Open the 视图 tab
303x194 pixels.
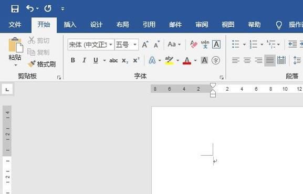(228, 25)
